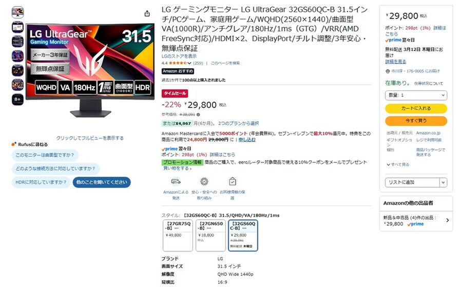Open the star rating dropdown chevron
The height and width of the screenshot is (287, 462).
pos(189,63)
